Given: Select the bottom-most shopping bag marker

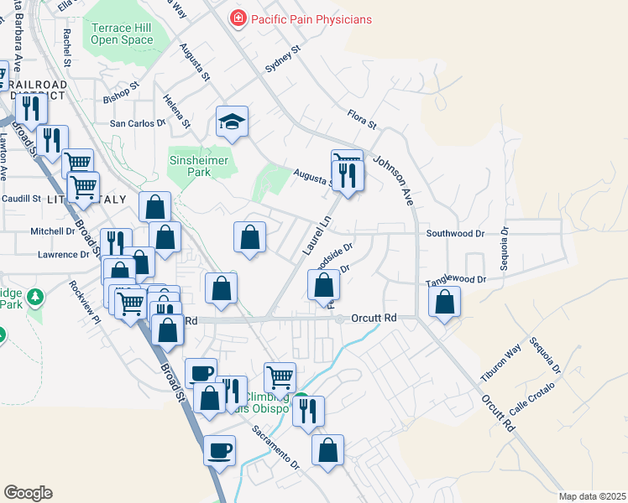Looking at the screenshot, I should (328, 451).
